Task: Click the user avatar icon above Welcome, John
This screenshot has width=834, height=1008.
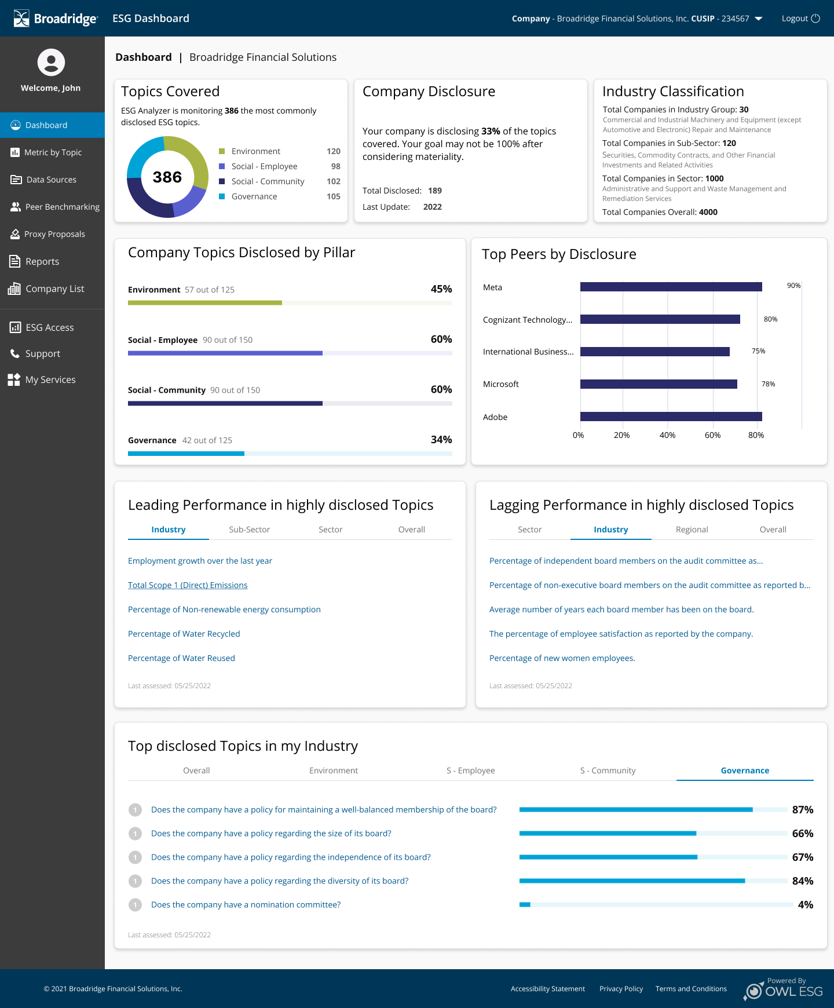Action: point(51,63)
